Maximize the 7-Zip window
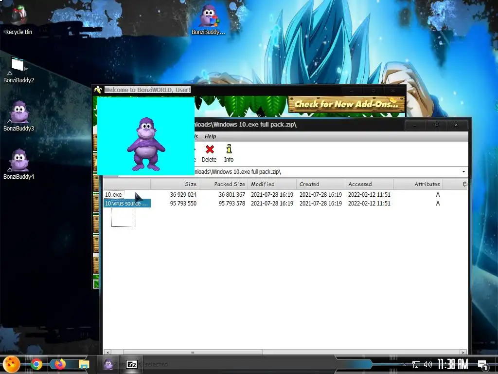The height and width of the screenshot is (374, 498). [437, 125]
